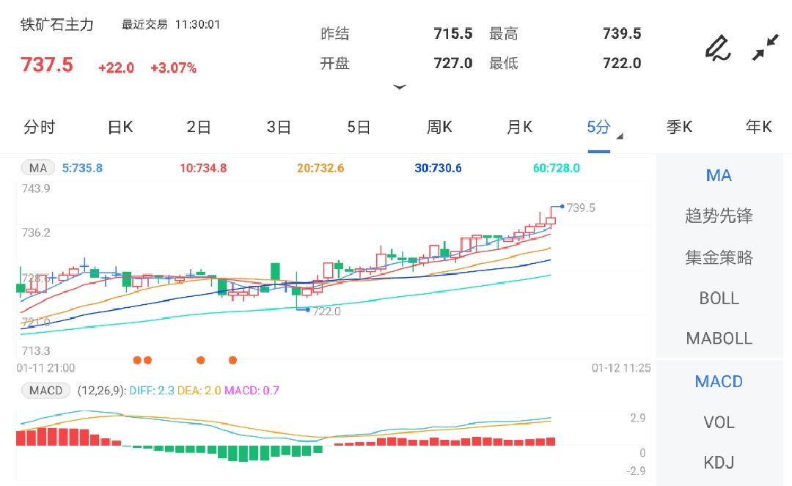Click the MA30 value 30:730.6

(x=438, y=168)
